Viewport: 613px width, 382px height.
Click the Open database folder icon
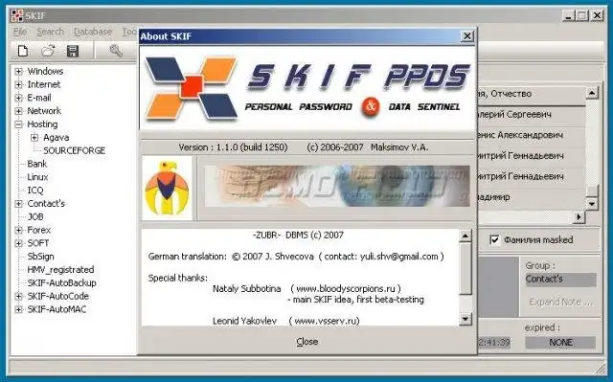(48, 51)
